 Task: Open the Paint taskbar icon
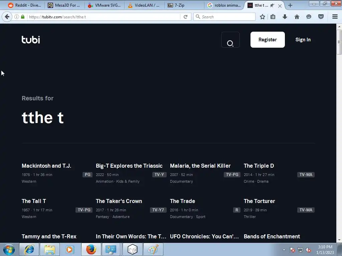(x=153, y=249)
